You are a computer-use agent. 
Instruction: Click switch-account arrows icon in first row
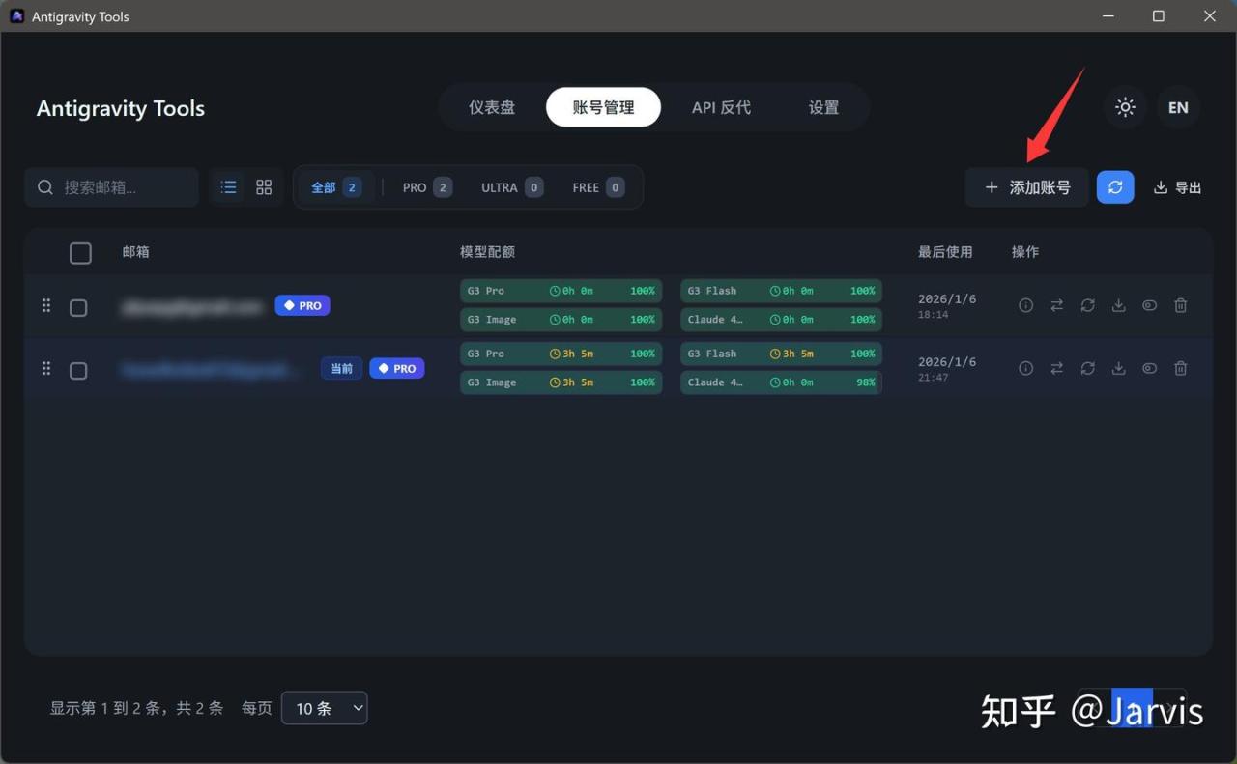pyautogui.click(x=1057, y=305)
